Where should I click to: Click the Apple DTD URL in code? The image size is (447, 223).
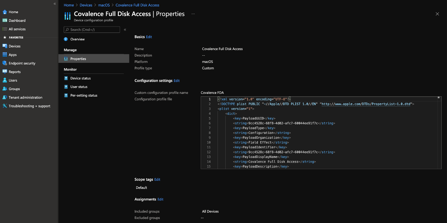click(366, 104)
